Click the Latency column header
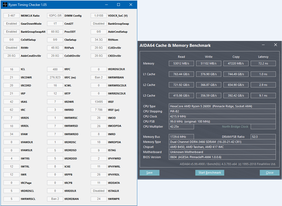Screen dimensions: 282x206 (x=263, y=57)
